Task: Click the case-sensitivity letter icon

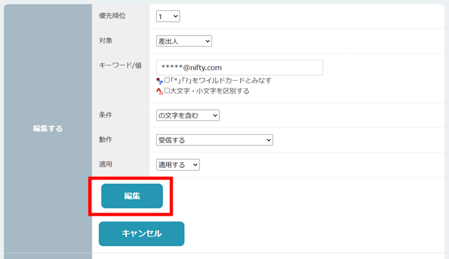Action: coord(159,91)
